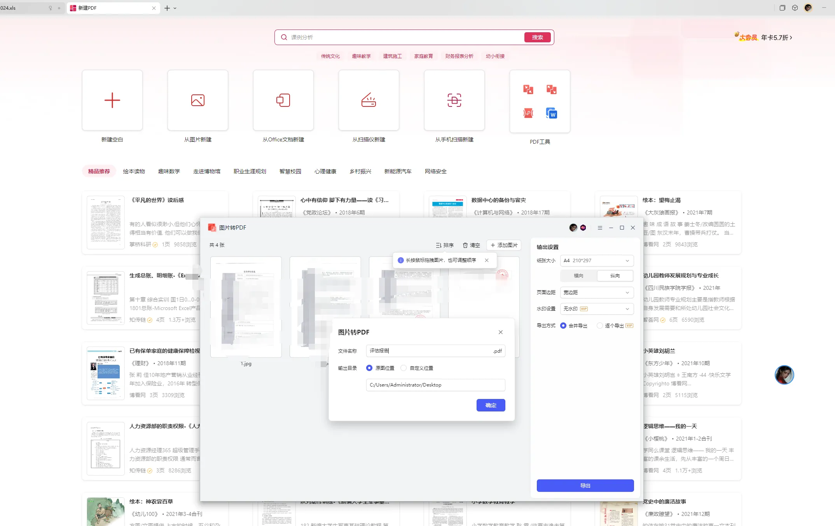The image size is (835, 526).
Task: Switch to the 绘本读物 category tab
Action: pos(134,171)
